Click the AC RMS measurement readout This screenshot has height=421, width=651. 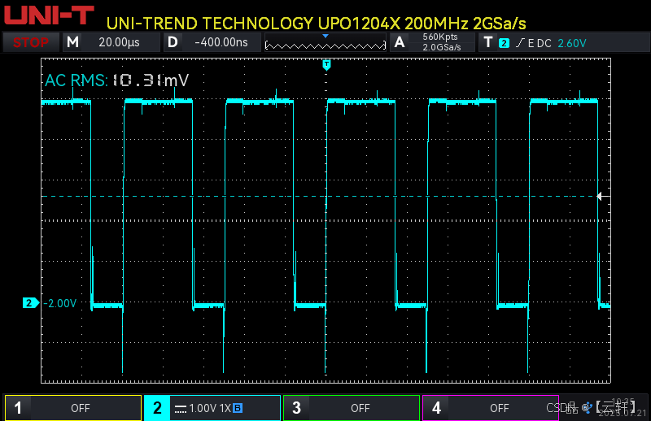tap(116, 80)
